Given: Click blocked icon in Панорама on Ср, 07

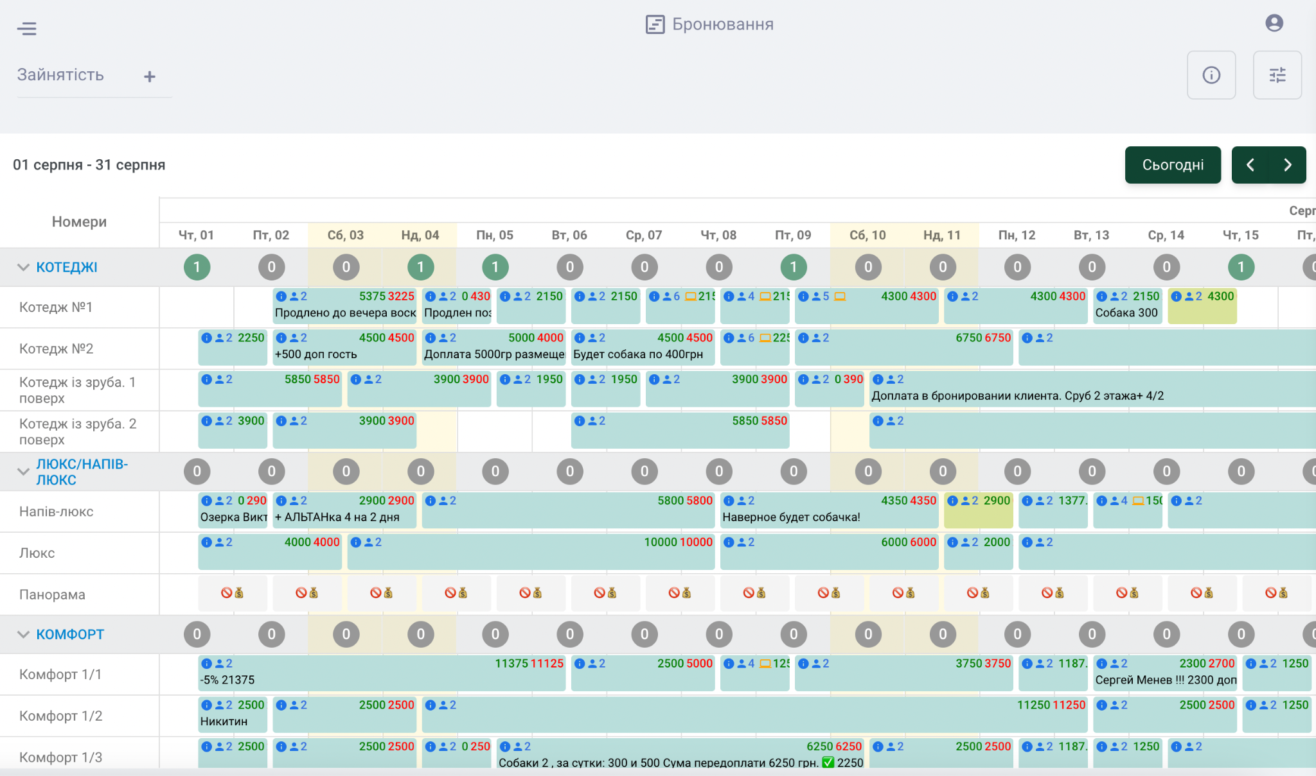Looking at the screenshot, I should pos(674,593).
